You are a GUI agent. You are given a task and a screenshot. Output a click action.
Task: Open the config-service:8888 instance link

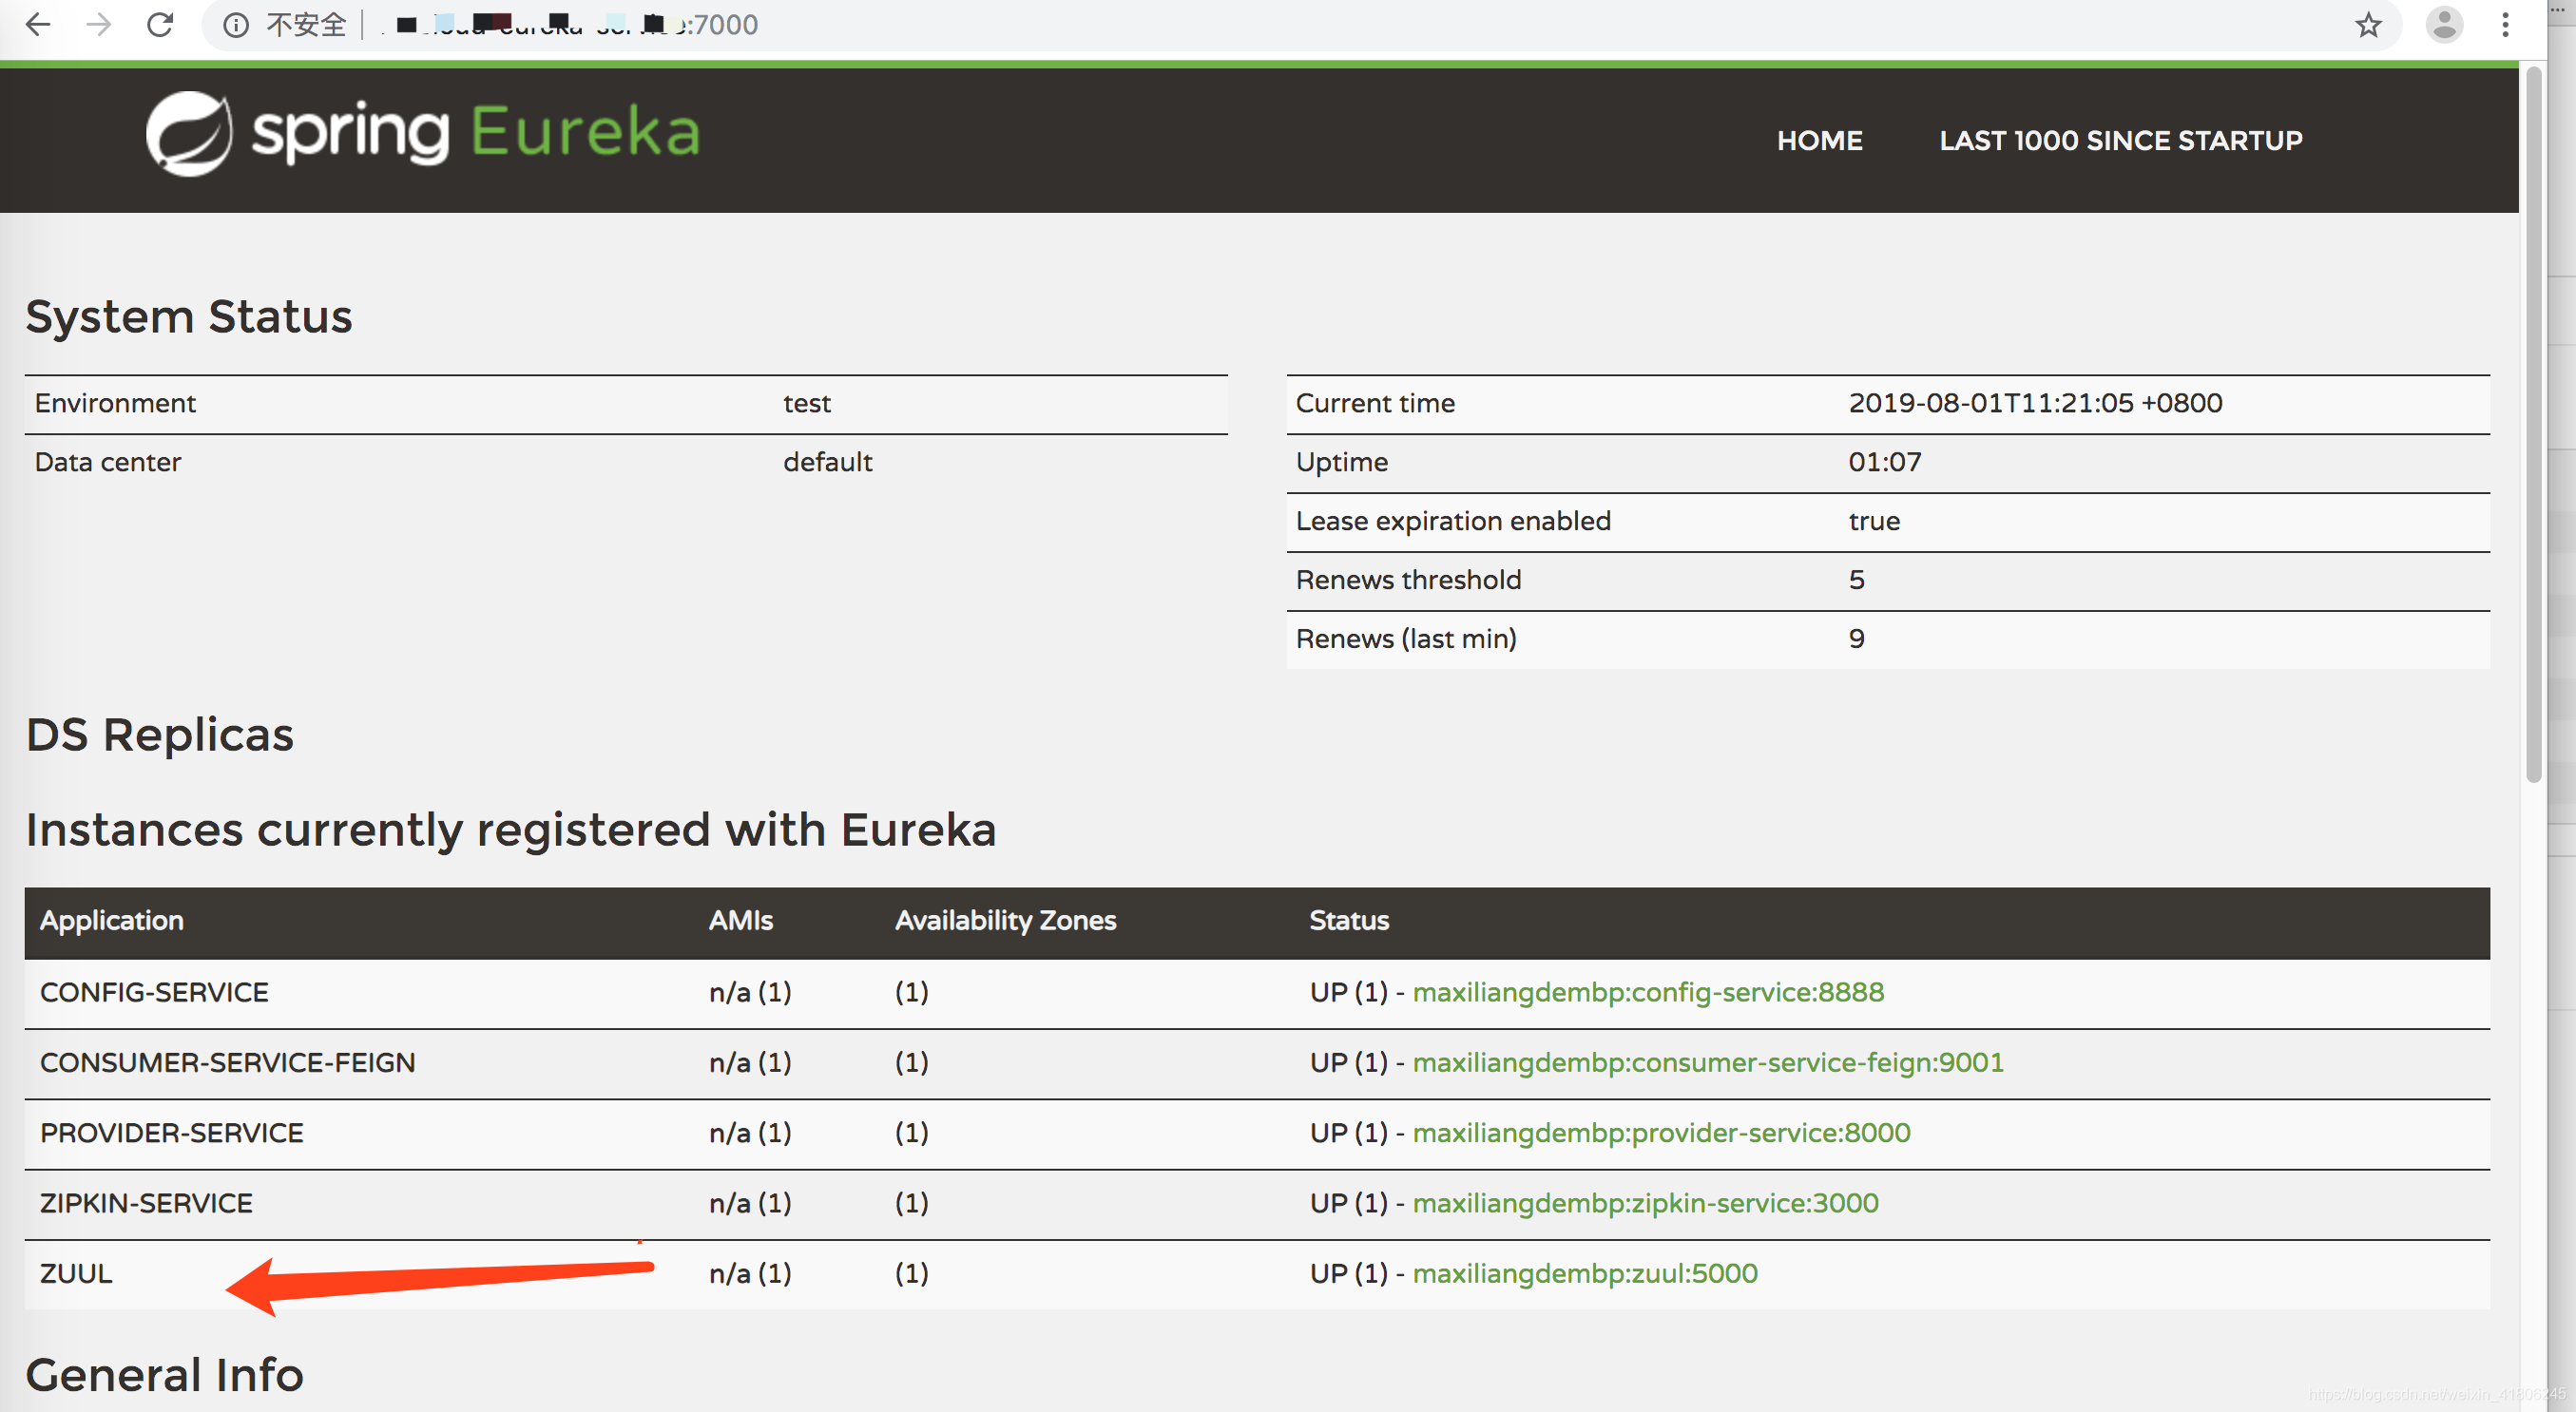click(1647, 992)
